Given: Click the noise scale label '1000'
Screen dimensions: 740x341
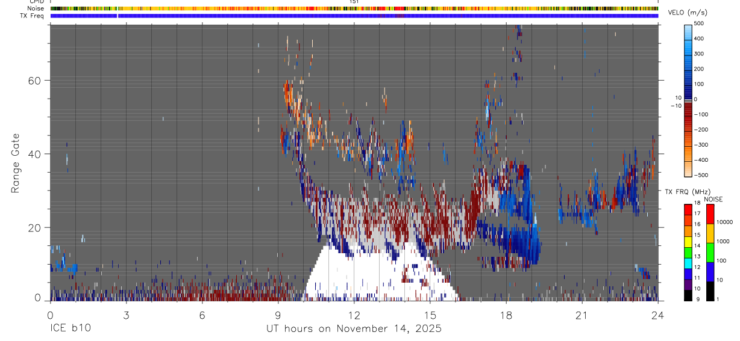Looking at the screenshot, I should pos(723,241).
